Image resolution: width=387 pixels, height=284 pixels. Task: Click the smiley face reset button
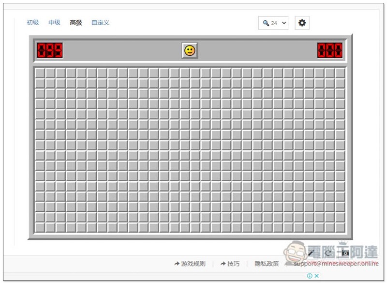[190, 51]
